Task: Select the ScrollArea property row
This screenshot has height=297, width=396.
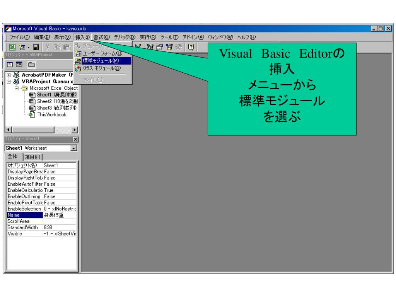Action: coord(41,221)
